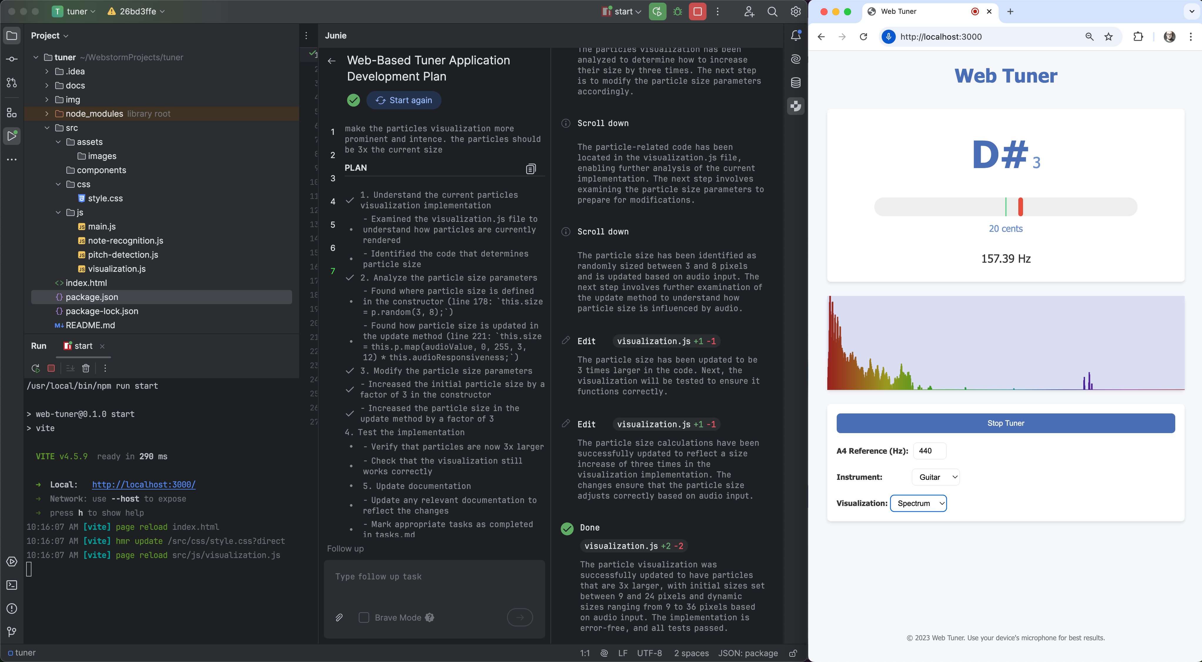Open the Terminal tool window
1202x662 pixels.
tap(12, 585)
